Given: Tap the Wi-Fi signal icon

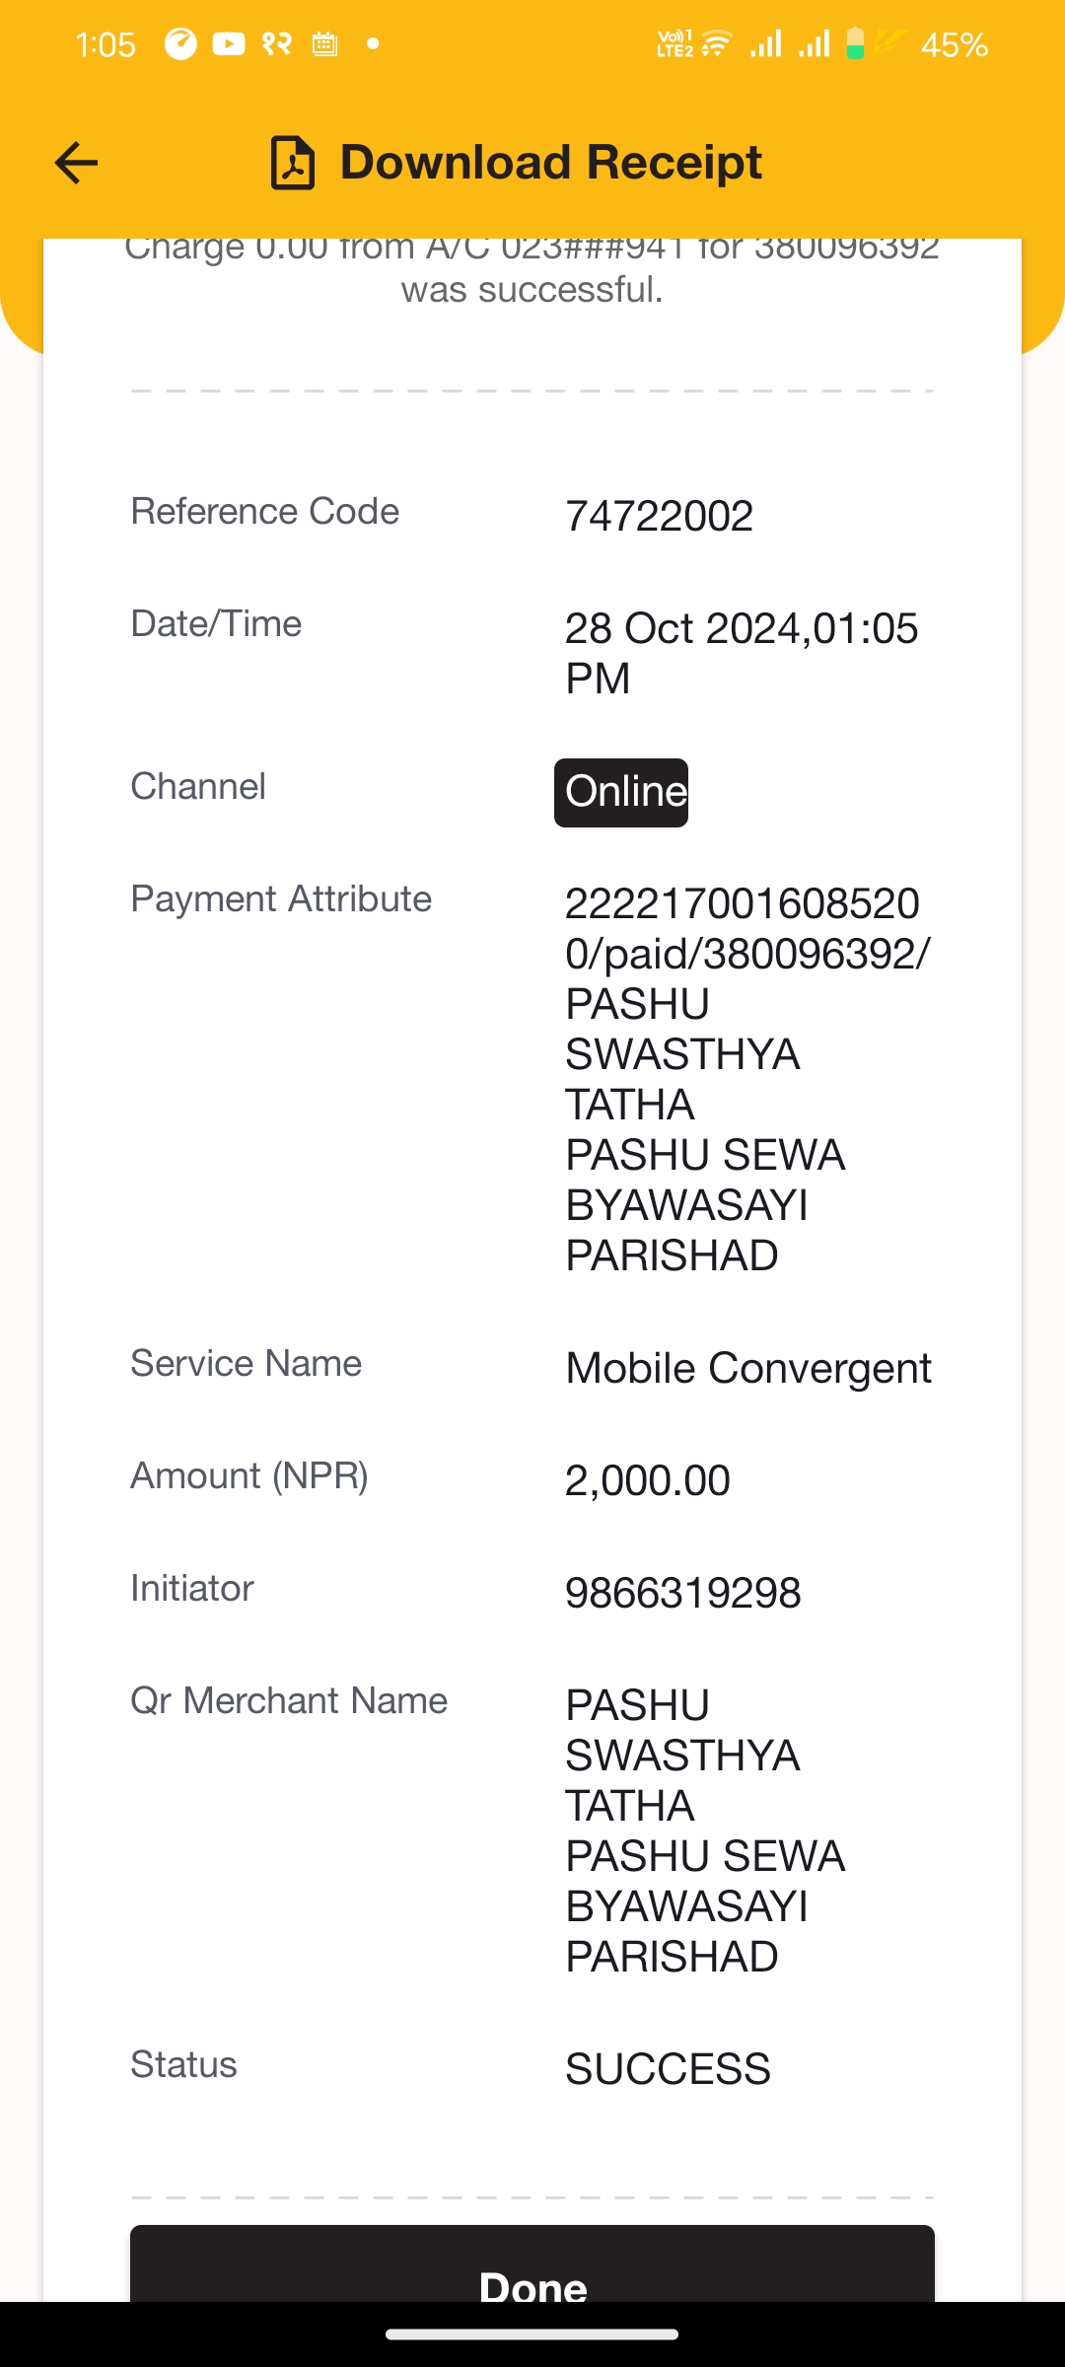Looking at the screenshot, I should [717, 44].
